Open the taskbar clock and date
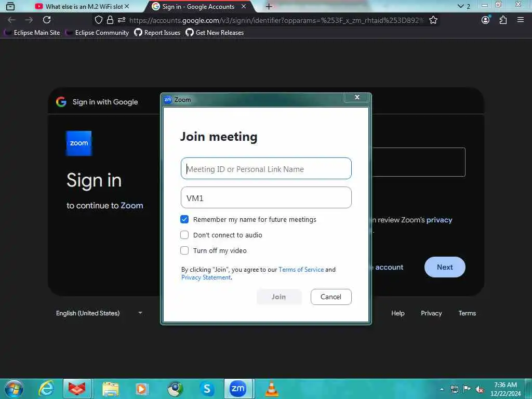Image resolution: width=532 pixels, height=399 pixels. pyautogui.click(x=506, y=389)
